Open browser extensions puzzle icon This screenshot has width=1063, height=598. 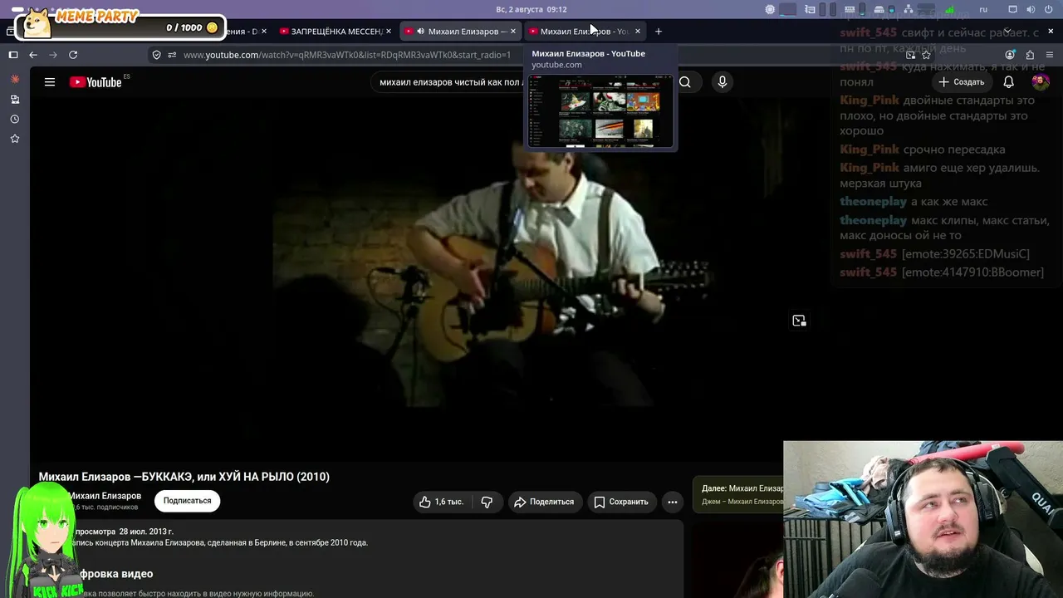(1030, 55)
